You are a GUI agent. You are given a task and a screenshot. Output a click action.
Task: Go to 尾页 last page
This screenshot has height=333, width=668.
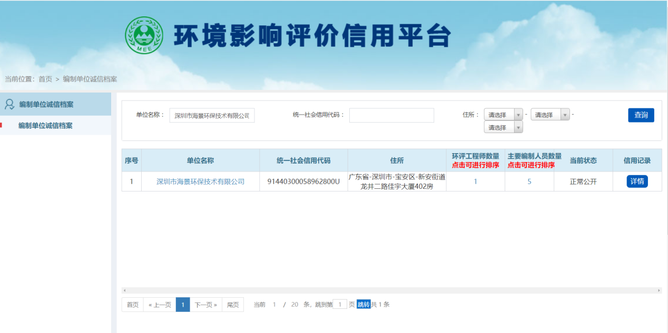tap(232, 305)
